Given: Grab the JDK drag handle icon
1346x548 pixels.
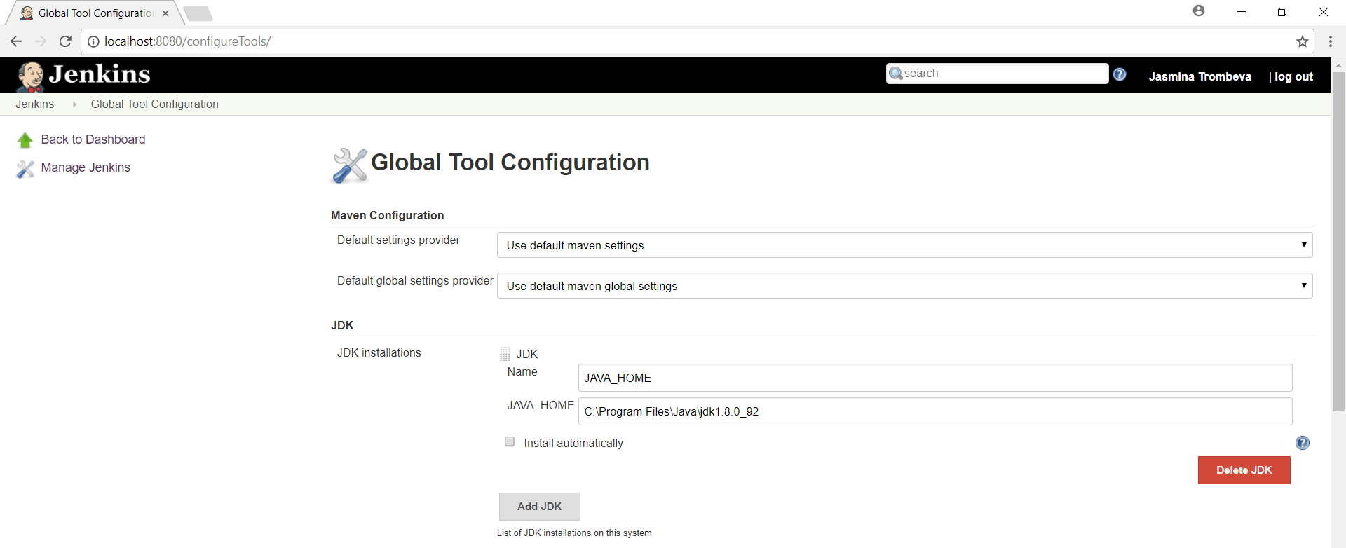Looking at the screenshot, I should pos(505,354).
